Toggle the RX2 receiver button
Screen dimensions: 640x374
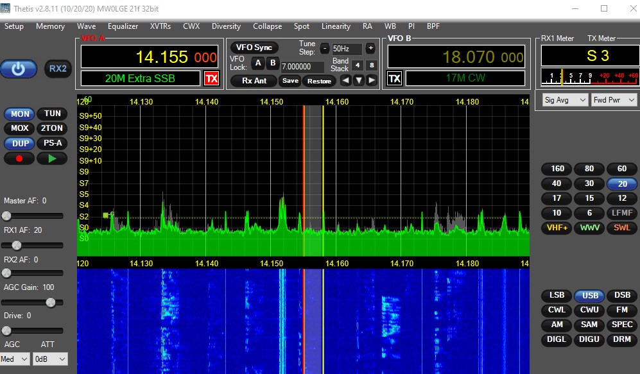pyautogui.click(x=58, y=69)
